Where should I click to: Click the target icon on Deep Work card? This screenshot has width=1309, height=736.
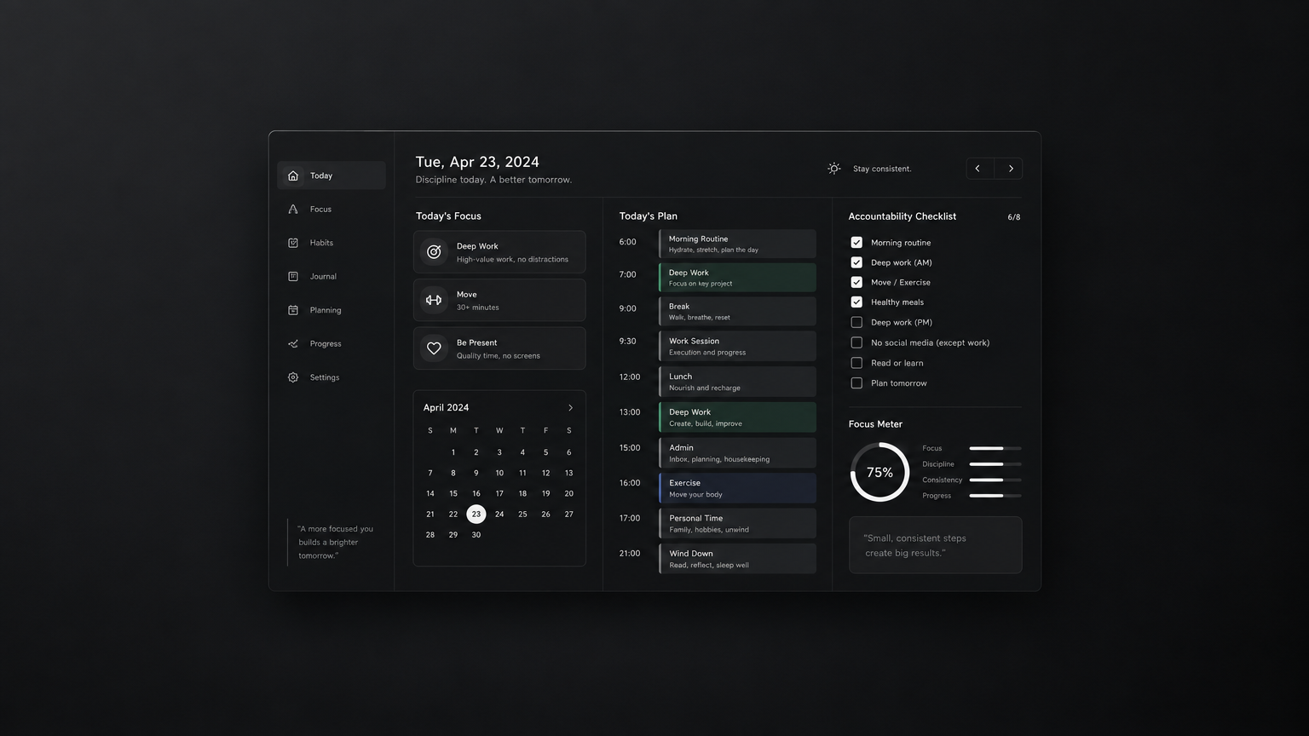coord(434,251)
